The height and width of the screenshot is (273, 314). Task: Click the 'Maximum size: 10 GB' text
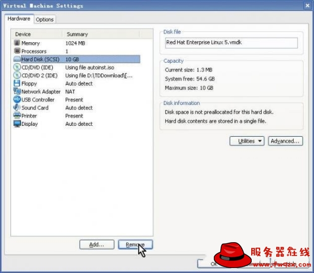[x=189, y=88]
